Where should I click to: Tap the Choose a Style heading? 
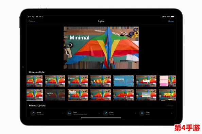point(37,72)
